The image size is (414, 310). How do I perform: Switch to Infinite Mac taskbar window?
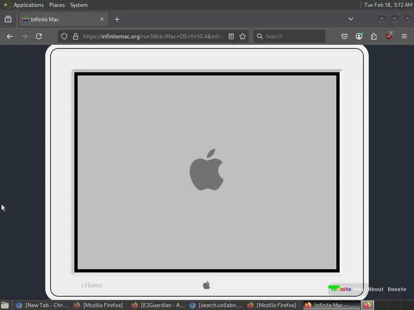click(331, 305)
